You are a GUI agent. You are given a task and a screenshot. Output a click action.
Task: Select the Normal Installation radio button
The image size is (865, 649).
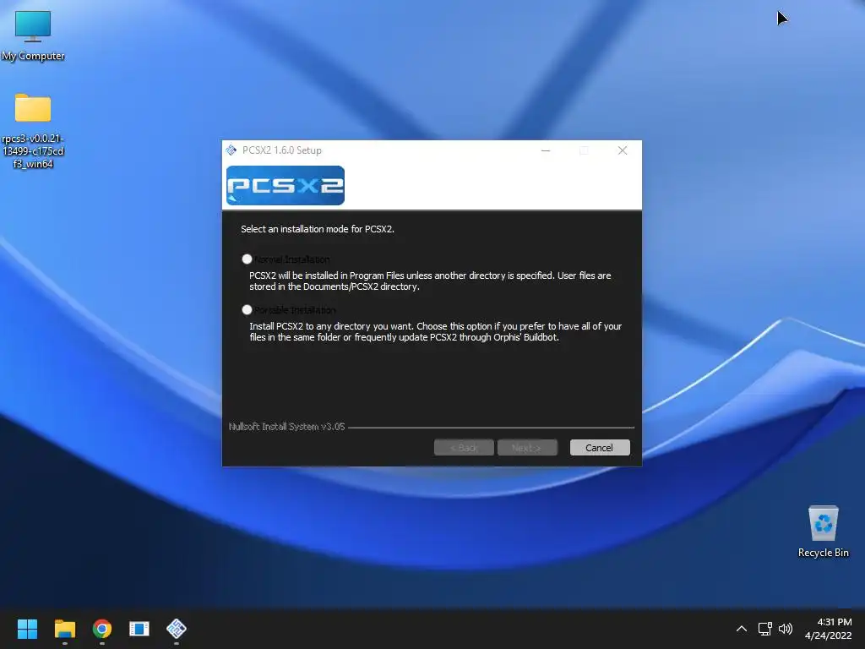click(247, 259)
